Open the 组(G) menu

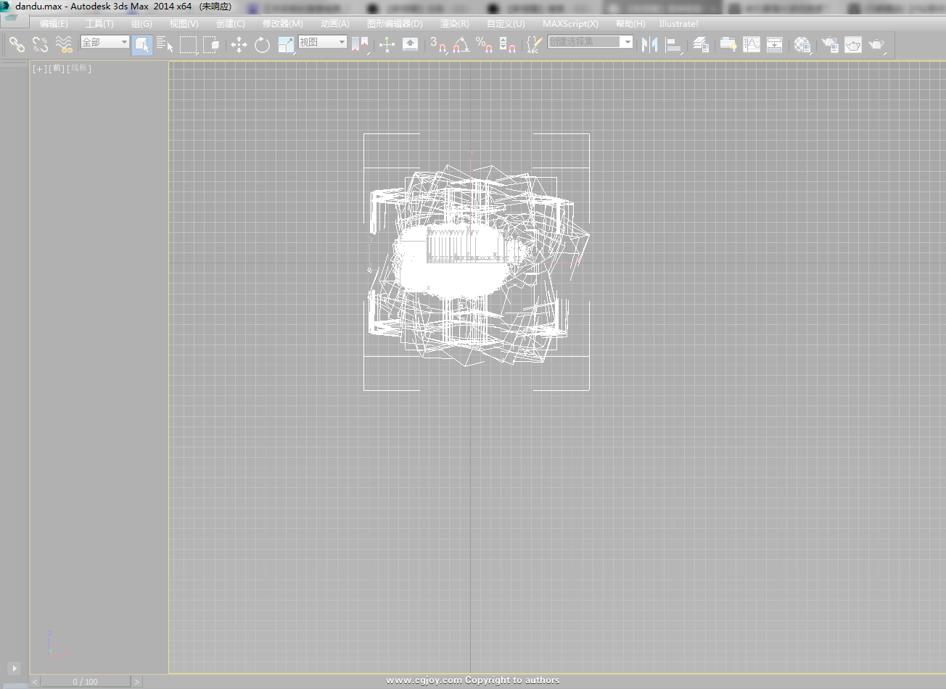tap(141, 24)
